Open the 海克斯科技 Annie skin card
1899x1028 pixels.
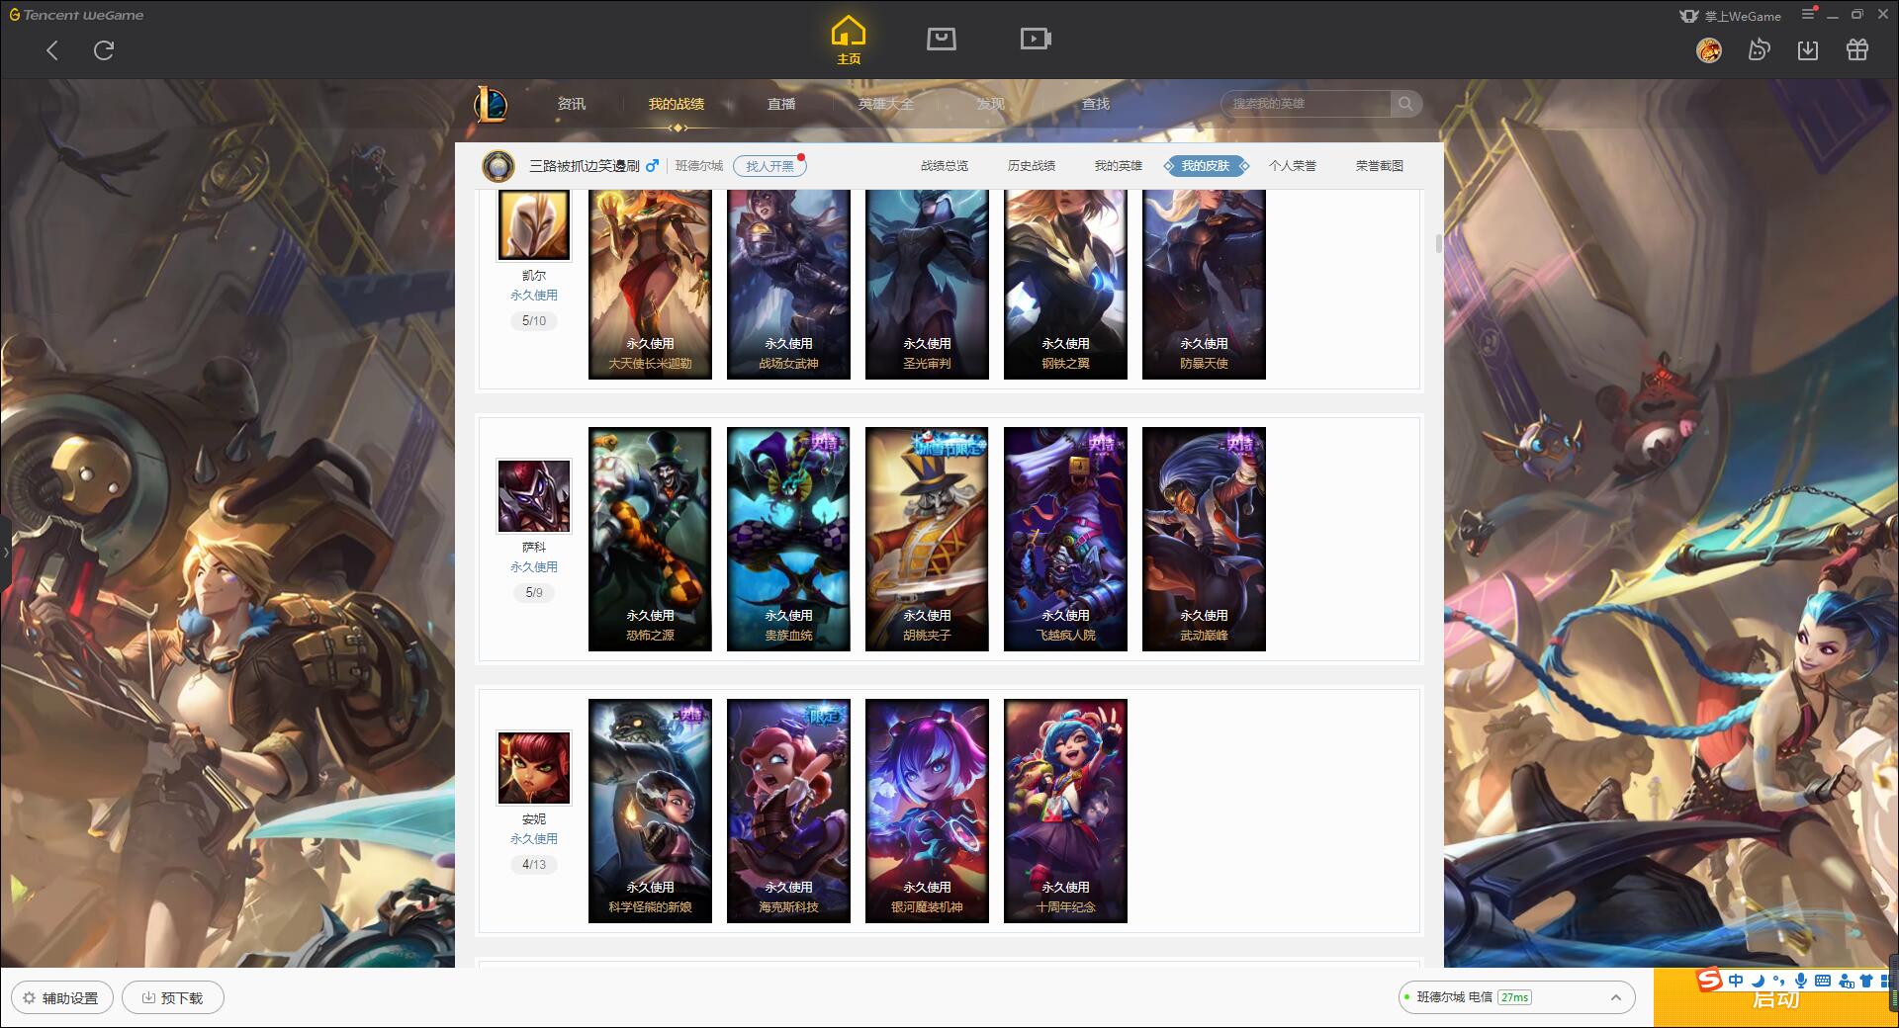click(x=788, y=811)
